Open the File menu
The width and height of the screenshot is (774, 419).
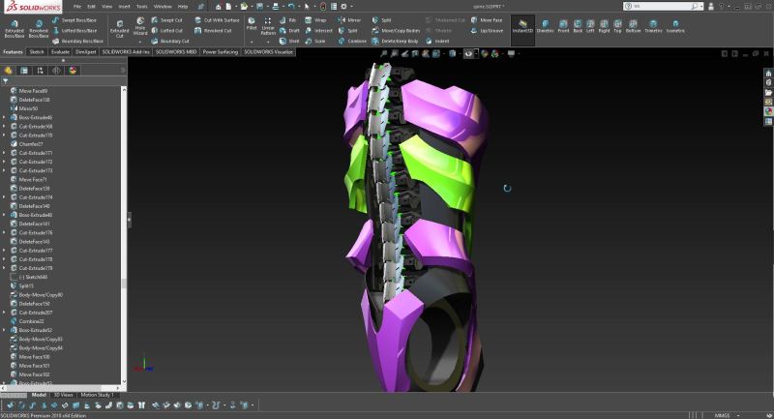(x=77, y=7)
